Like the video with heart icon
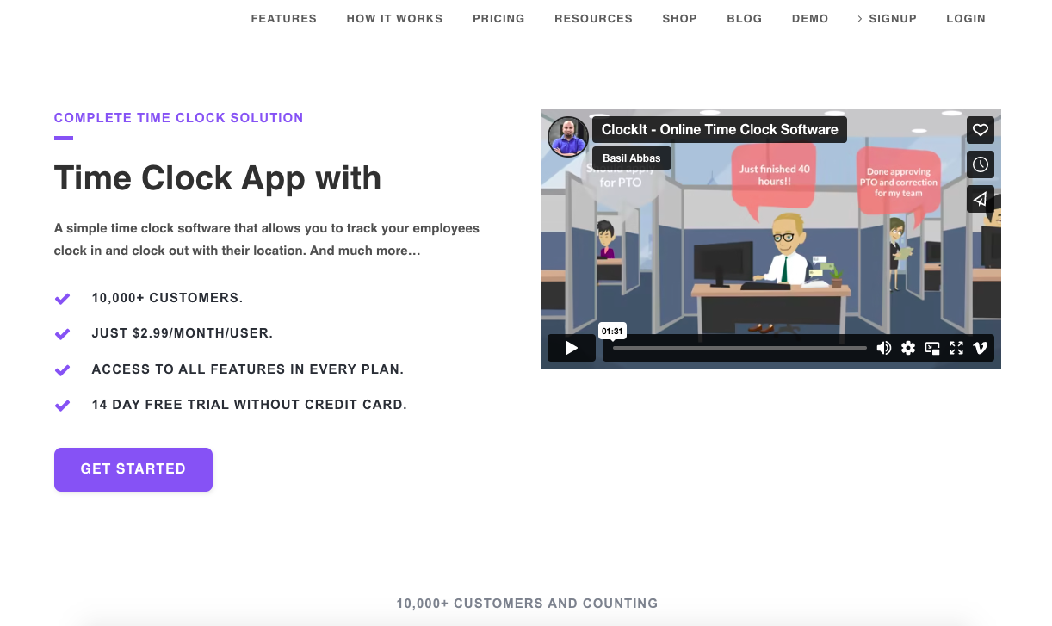 pos(981,130)
